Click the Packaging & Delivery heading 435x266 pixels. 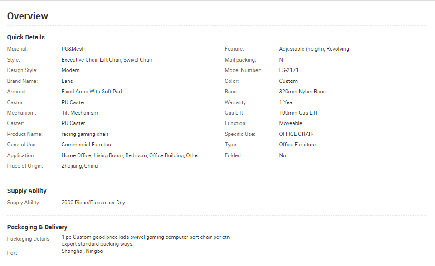point(37,227)
